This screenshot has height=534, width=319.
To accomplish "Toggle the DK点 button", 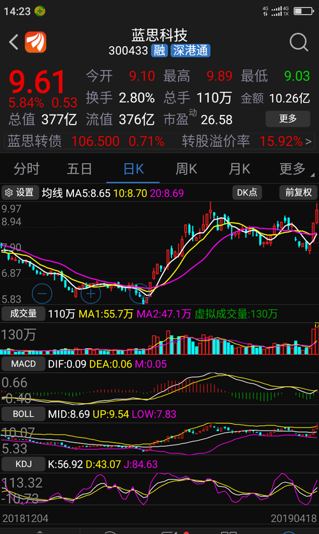I will click(x=247, y=192).
